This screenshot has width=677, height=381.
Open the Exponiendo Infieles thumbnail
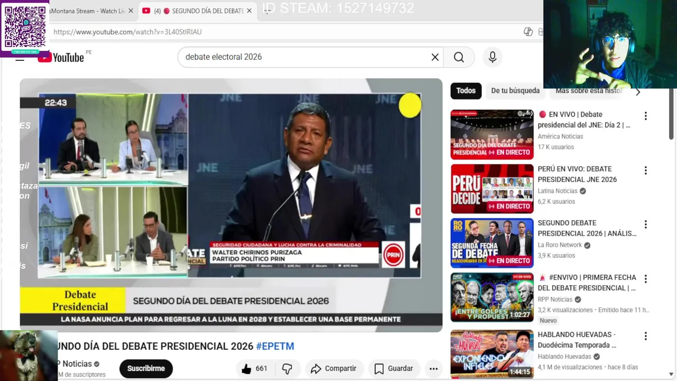click(492, 353)
